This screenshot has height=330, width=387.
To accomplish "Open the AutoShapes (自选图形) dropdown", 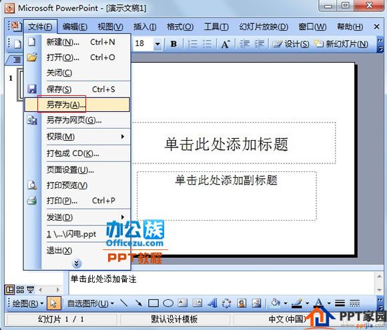I will click(91, 303).
